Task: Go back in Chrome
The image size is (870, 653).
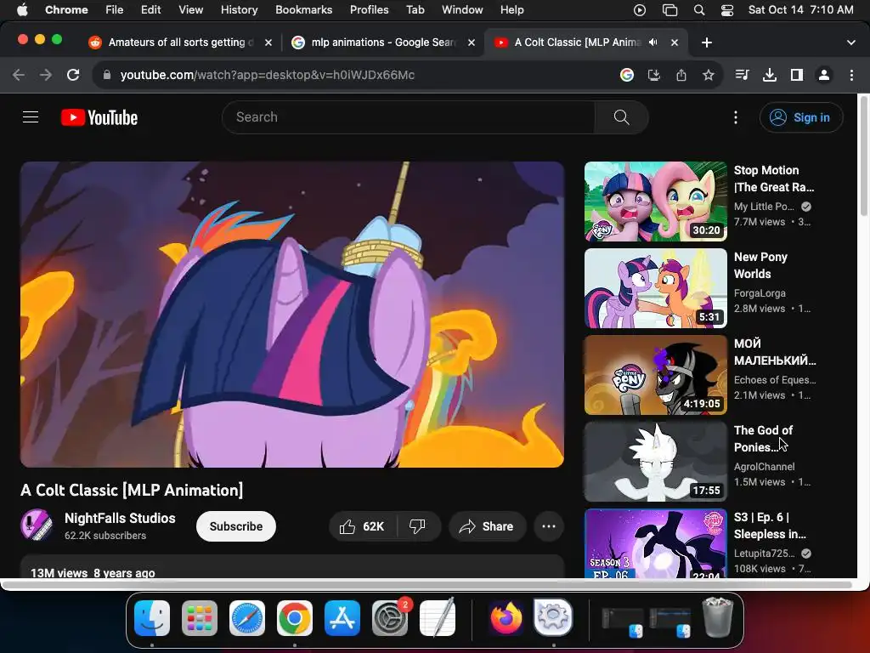Action: point(19,75)
